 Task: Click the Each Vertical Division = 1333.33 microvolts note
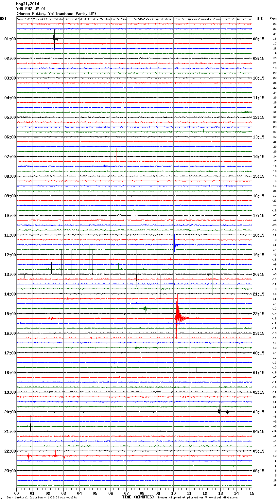[x=42, y=497]
